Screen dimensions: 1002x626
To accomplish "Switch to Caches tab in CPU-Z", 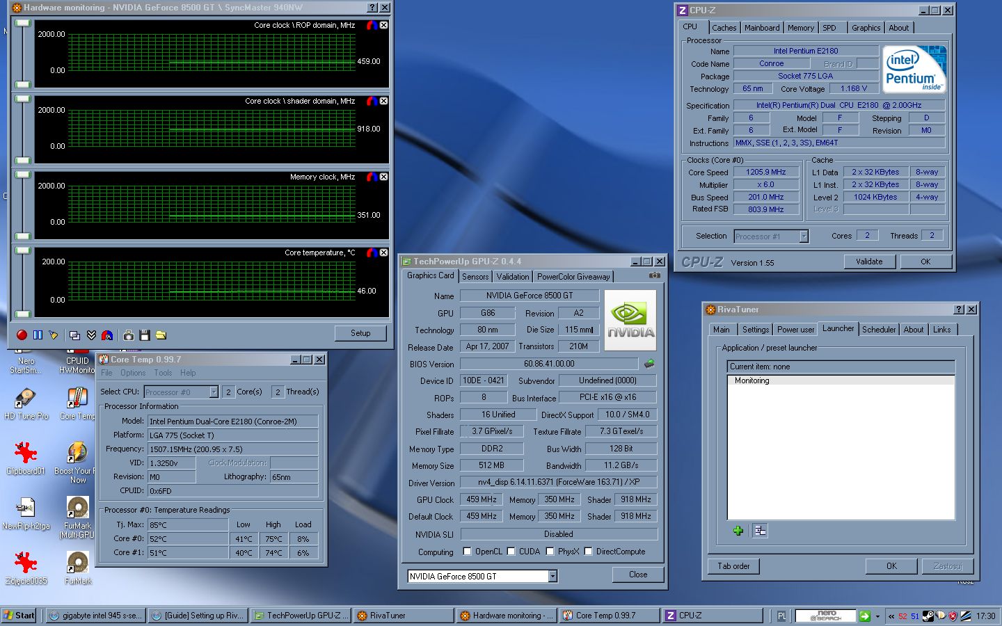I will [724, 28].
